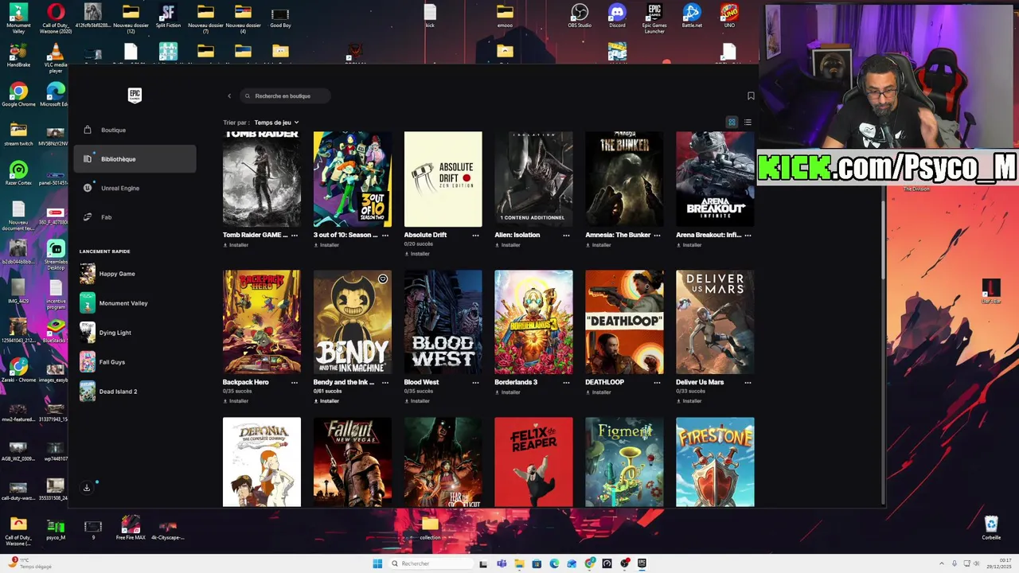This screenshot has height=573, width=1019.
Task: Open options menu for Absolute Drift
Action: pyautogui.click(x=476, y=236)
